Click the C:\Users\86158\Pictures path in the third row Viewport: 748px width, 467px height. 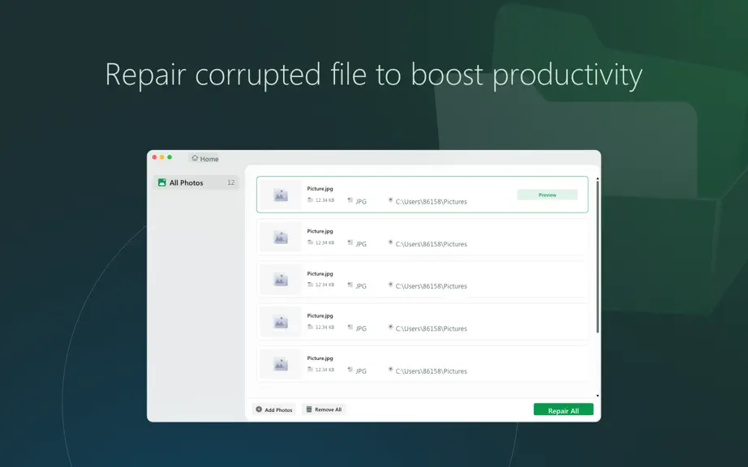click(x=432, y=286)
